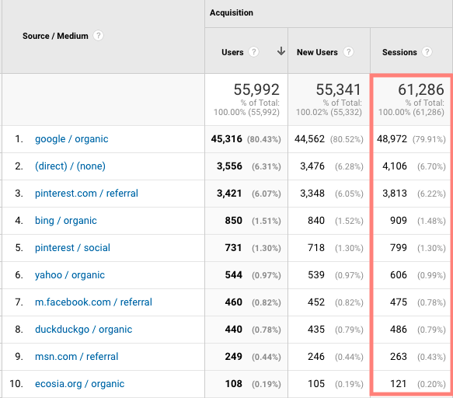This screenshot has width=453, height=398.
Task: Open m.facebook.com / referral source link
Action: click(x=93, y=302)
